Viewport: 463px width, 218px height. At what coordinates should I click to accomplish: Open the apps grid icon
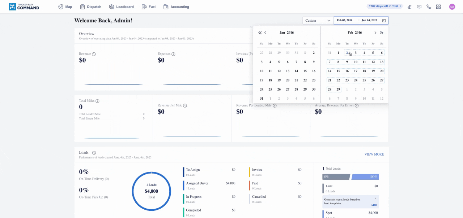(438, 7)
